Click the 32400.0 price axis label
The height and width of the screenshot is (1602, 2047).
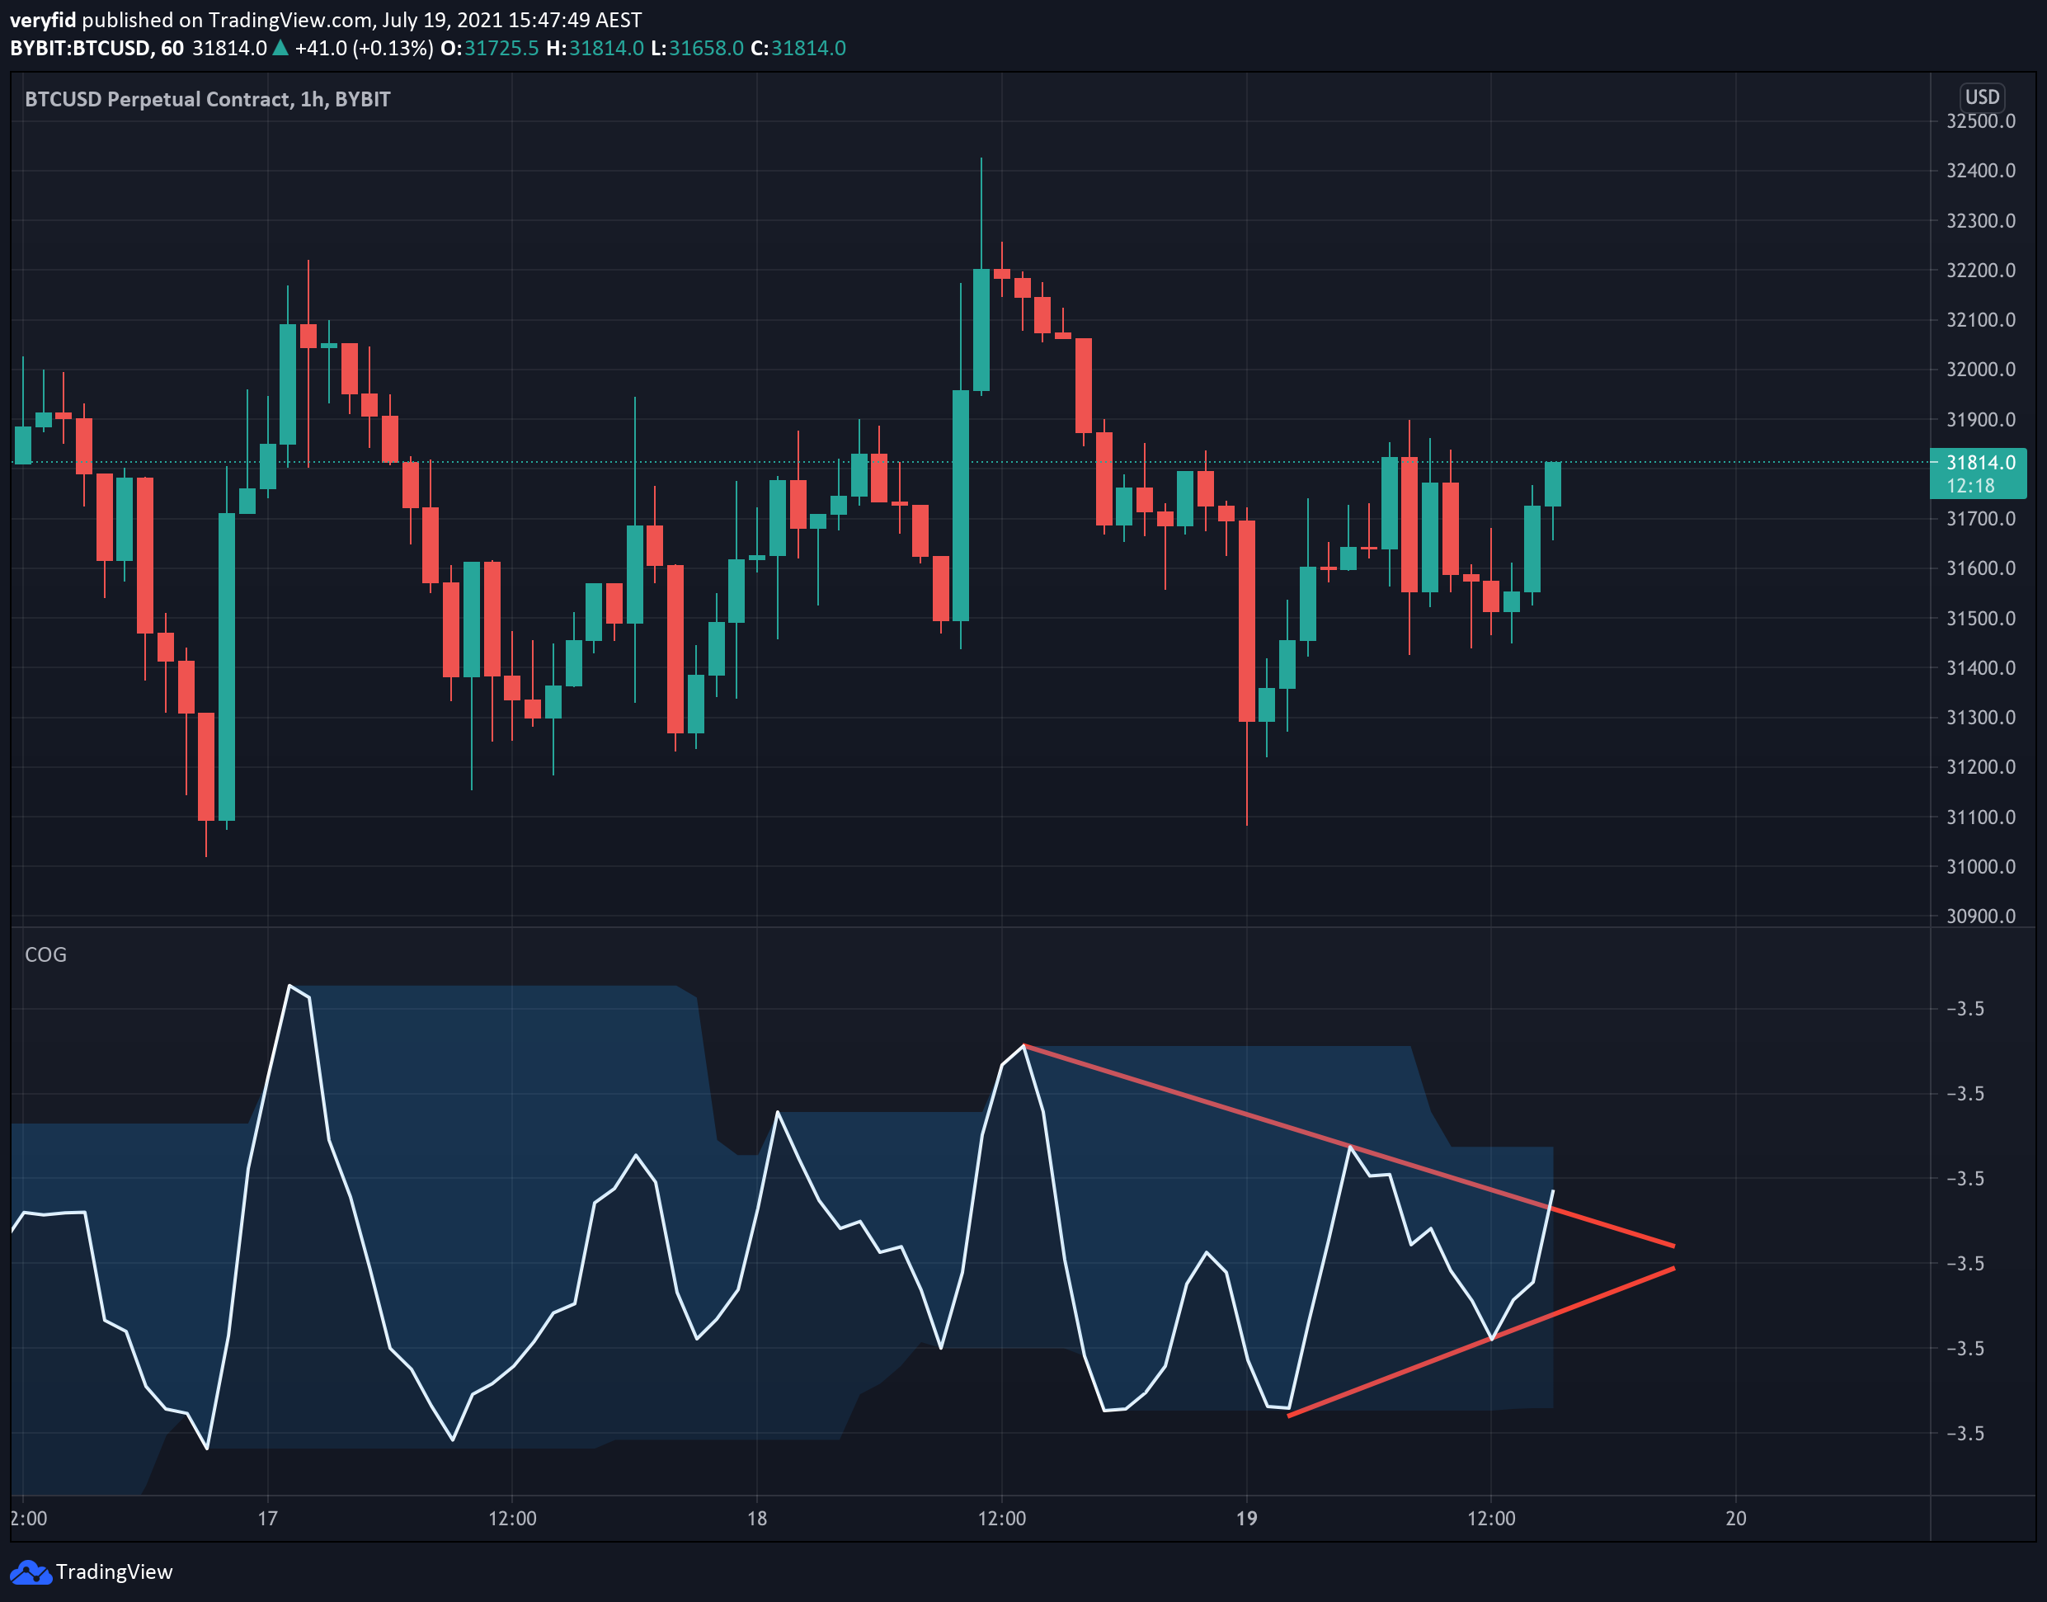coord(1980,171)
